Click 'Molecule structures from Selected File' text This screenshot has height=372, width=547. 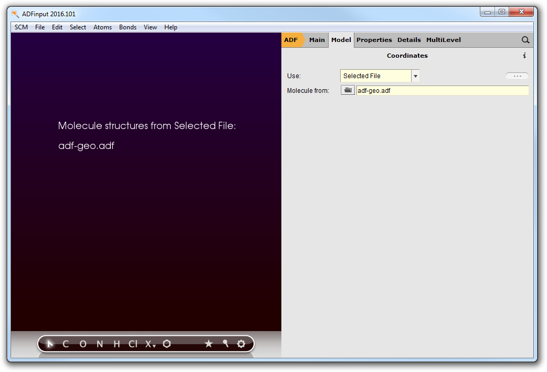click(147, 125)
